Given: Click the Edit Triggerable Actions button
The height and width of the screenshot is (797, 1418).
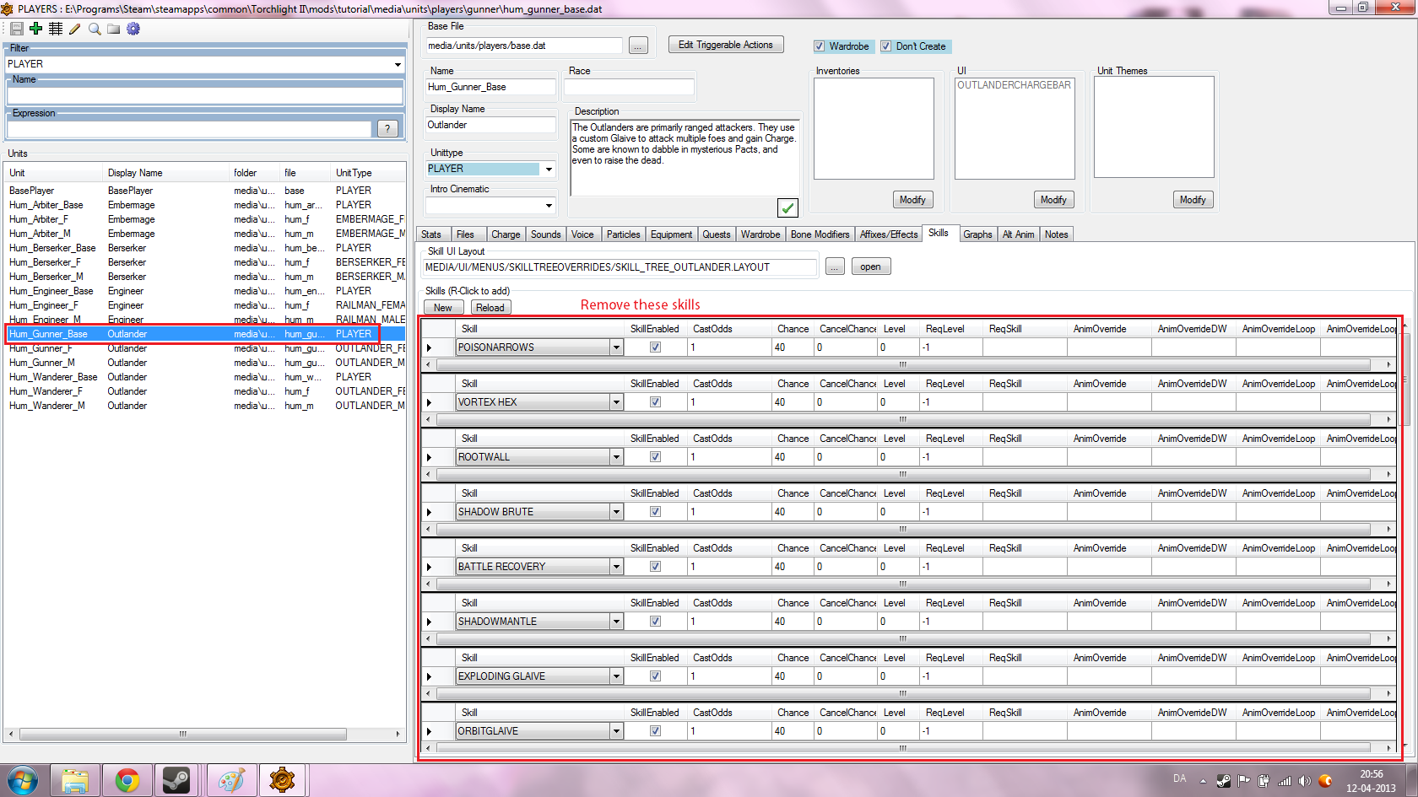Looking at the screenshot, I should pyautogui.click(x=726, y=45).
